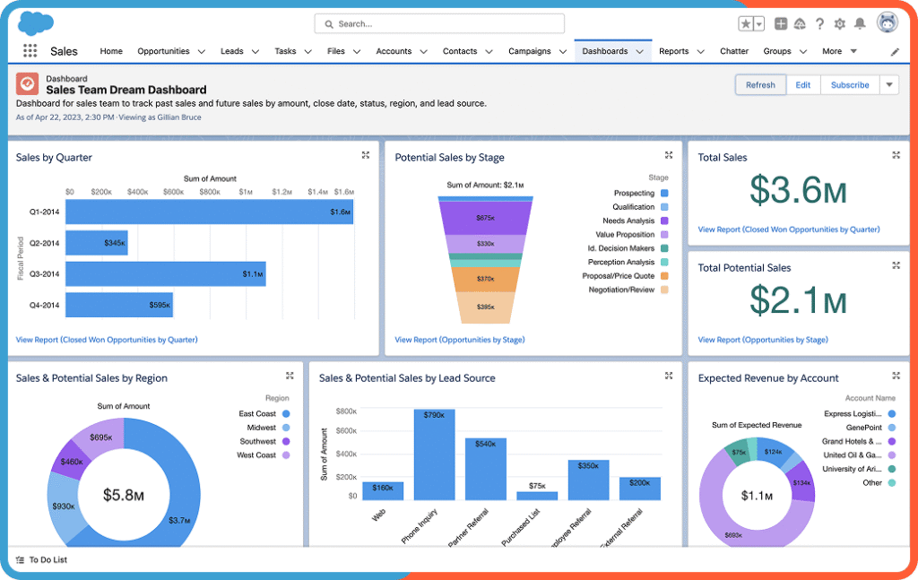Switch to the Reports tab
The width and height of the screenshot is (918, 580).
(673, 51)
